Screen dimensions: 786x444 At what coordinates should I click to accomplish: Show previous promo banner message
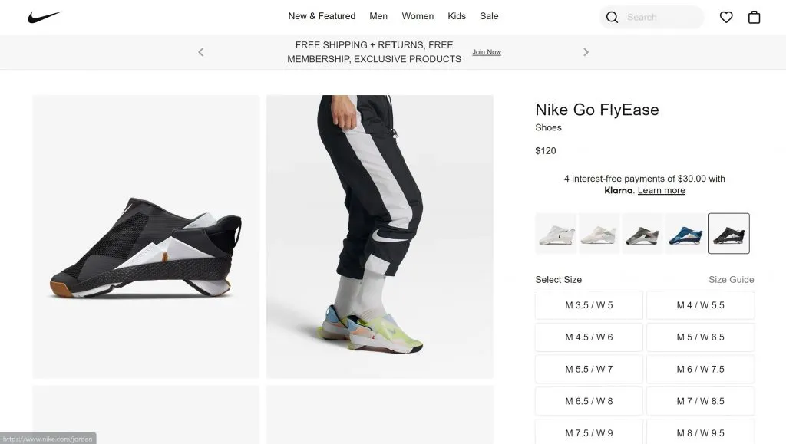tap(201, 52)
